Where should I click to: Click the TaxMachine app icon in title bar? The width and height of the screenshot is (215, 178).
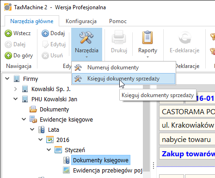click(x=8, y=7)
